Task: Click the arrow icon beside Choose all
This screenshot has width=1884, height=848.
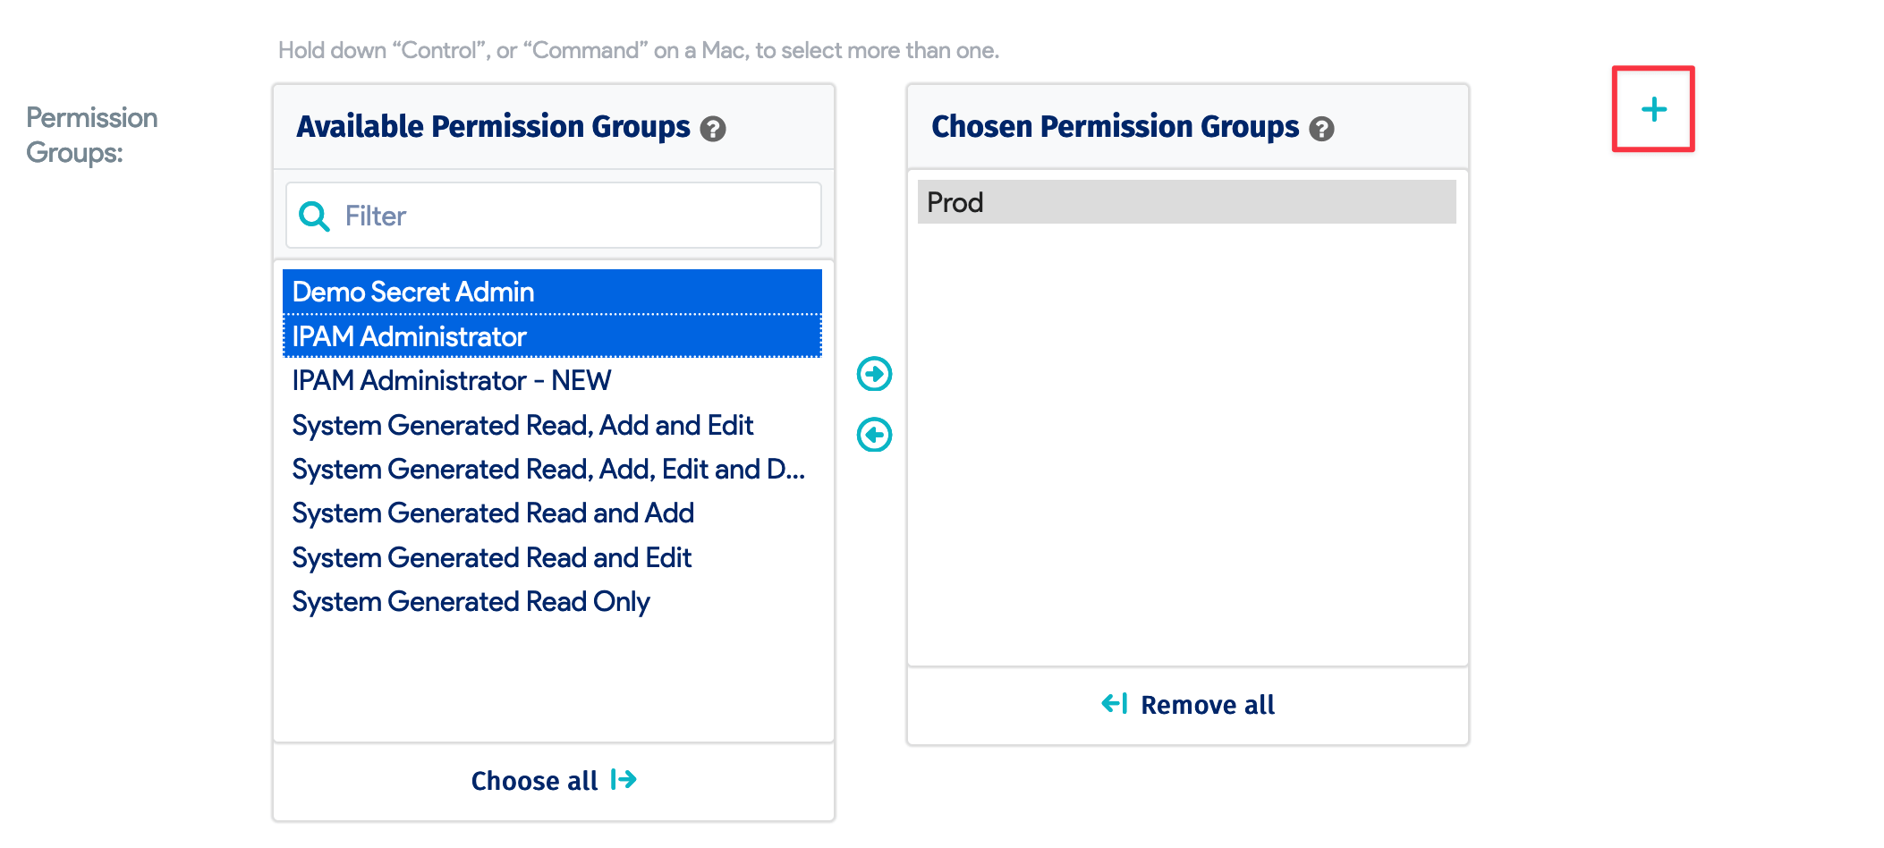Action: coord(624,780)
